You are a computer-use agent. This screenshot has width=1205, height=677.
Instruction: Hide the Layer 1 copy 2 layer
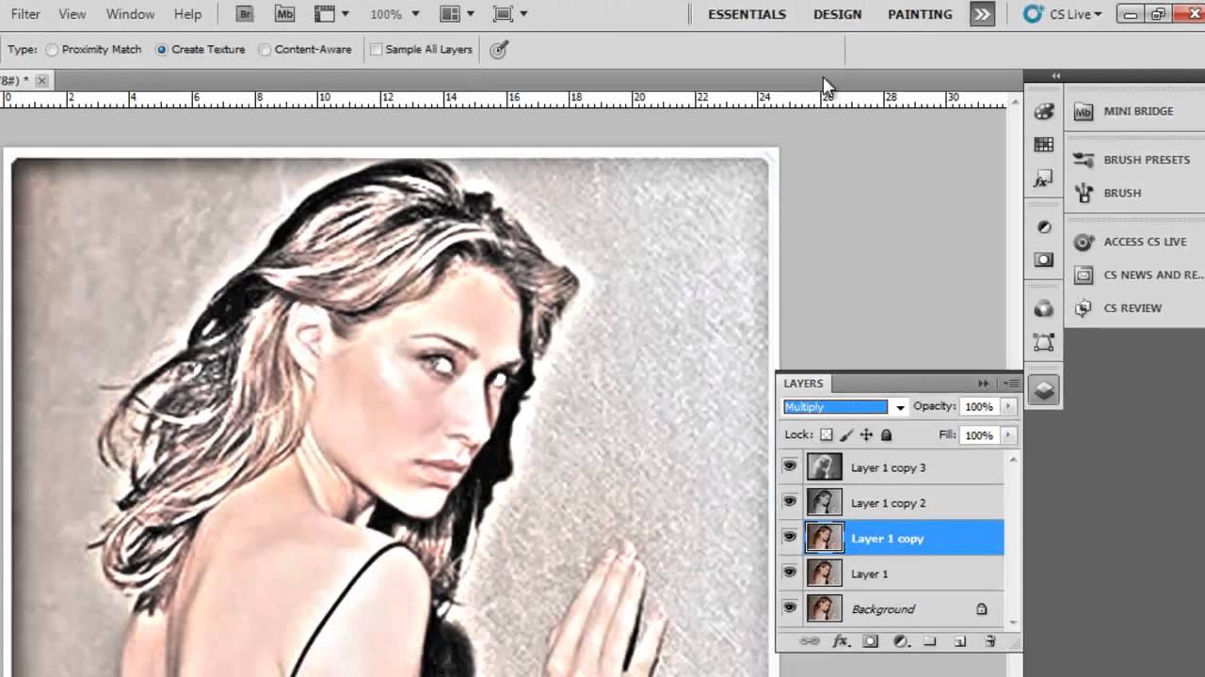click(789, 502)
